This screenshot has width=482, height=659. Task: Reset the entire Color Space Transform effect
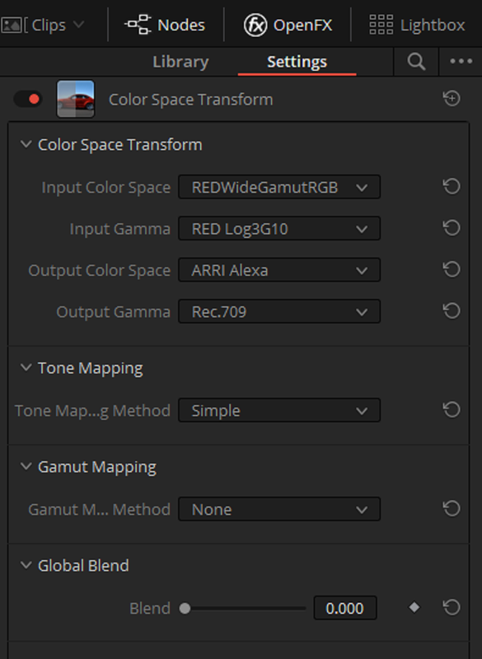point(452,99)
